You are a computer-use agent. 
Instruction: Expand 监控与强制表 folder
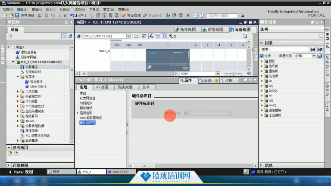coord(18,111)
